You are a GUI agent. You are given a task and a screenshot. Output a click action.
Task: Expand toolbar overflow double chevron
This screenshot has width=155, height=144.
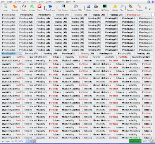coord(146,8)
